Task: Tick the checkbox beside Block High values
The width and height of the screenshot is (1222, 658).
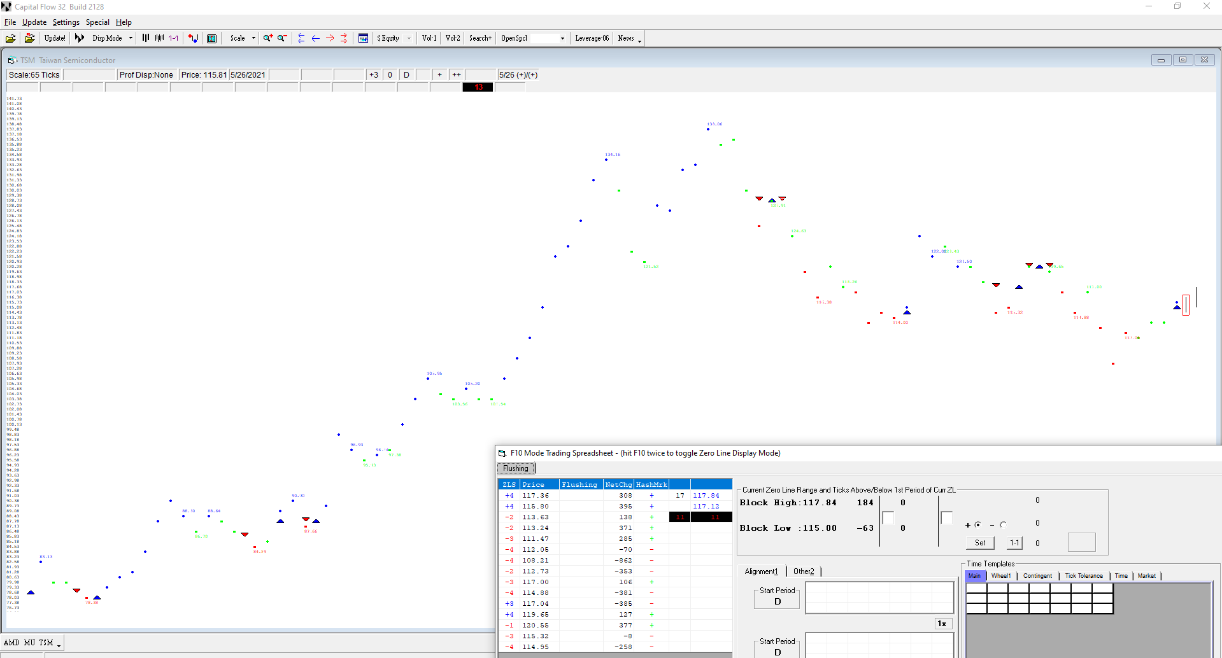Action: point(888,518)
